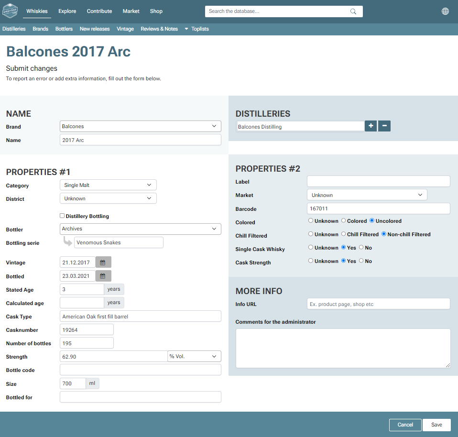Click the Save button
Image resolution: width=458 pixels, height=437 pixels.
pyautogui.click(x=436, y=425)
